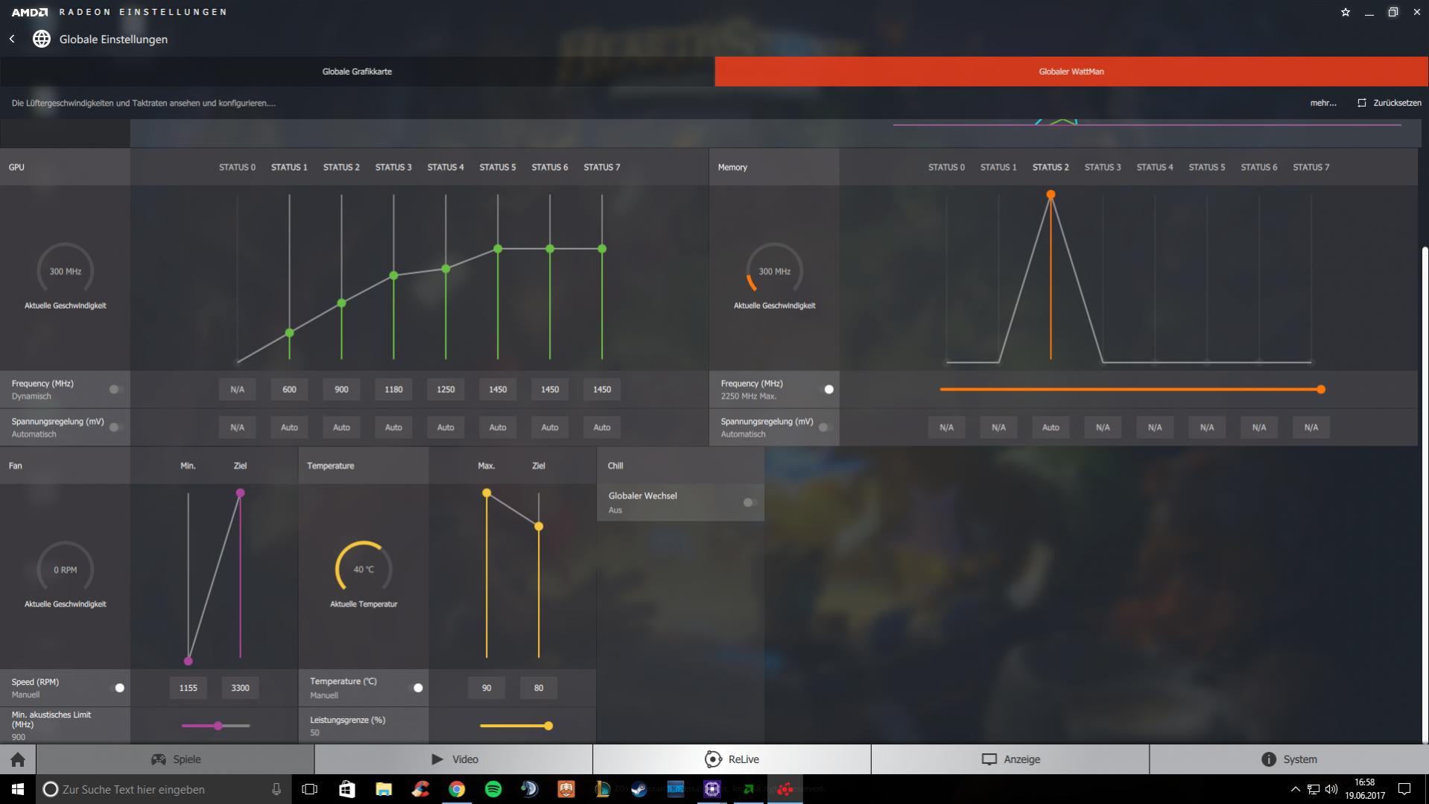This screenshot has width=1429, height=804.
Task: Select Globaler WattMan tab
Action: point(1071,72)
